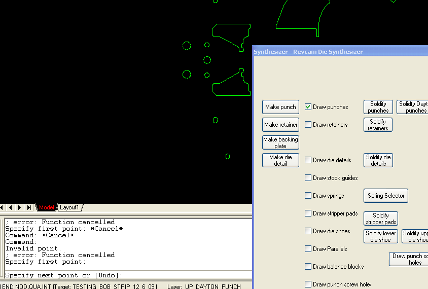
Task: Click the Soldify retainers button
Action: pos(378,125)
